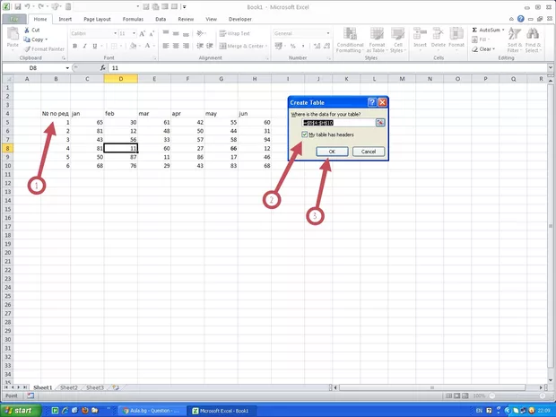This screenshot has height=417, width=556.
Task: Click the Insert Function fx icon
Action: [x=103, y=68]
